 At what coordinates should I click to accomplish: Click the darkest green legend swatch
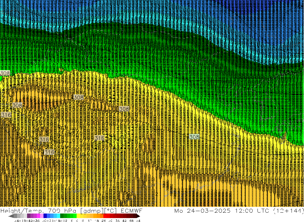(x=62, y=216)
